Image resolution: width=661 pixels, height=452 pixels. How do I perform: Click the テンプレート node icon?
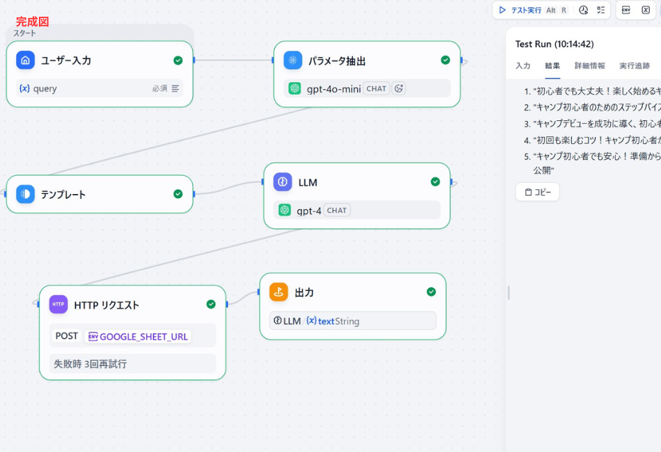tap(26, 194)
